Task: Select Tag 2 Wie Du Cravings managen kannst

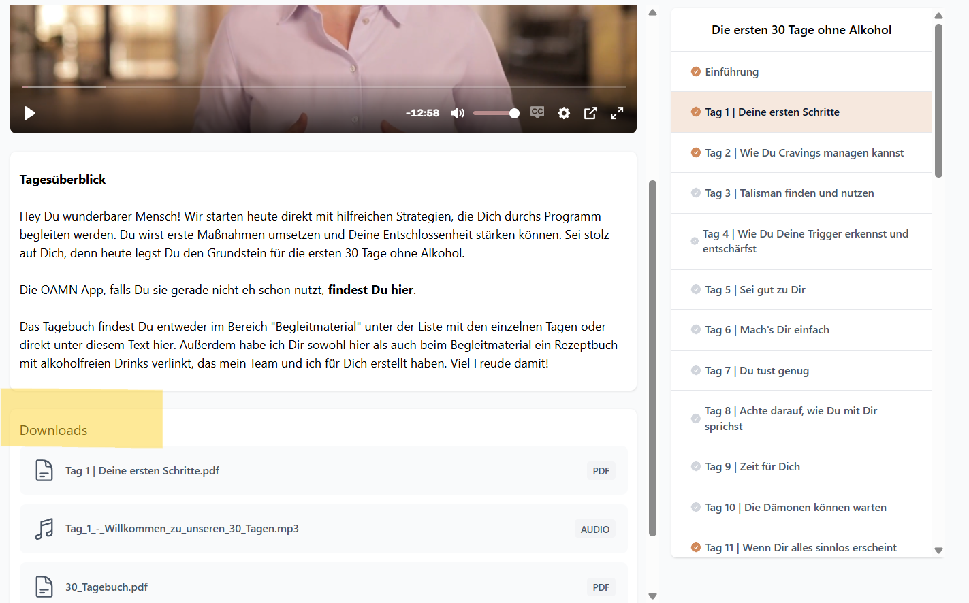Action: [804, 153]
